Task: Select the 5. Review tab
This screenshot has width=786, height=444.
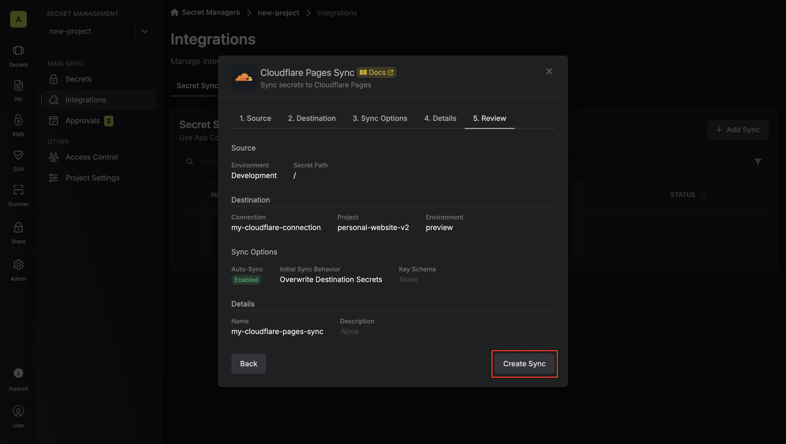Action: [x=489, y=118]
